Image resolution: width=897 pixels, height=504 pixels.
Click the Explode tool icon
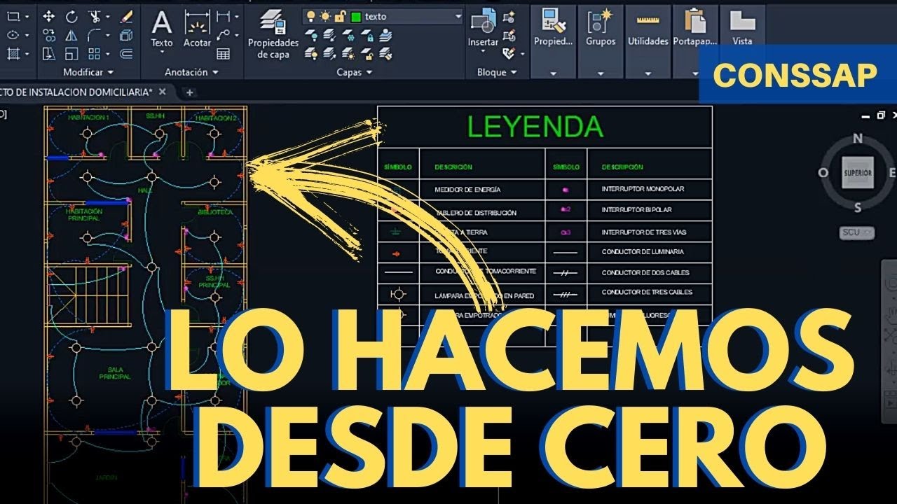(126, 35)
